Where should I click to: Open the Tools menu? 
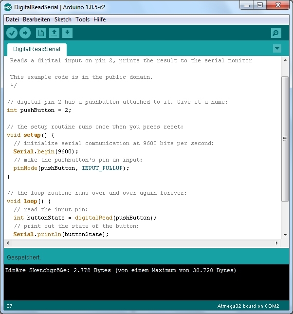coord(82,19)
